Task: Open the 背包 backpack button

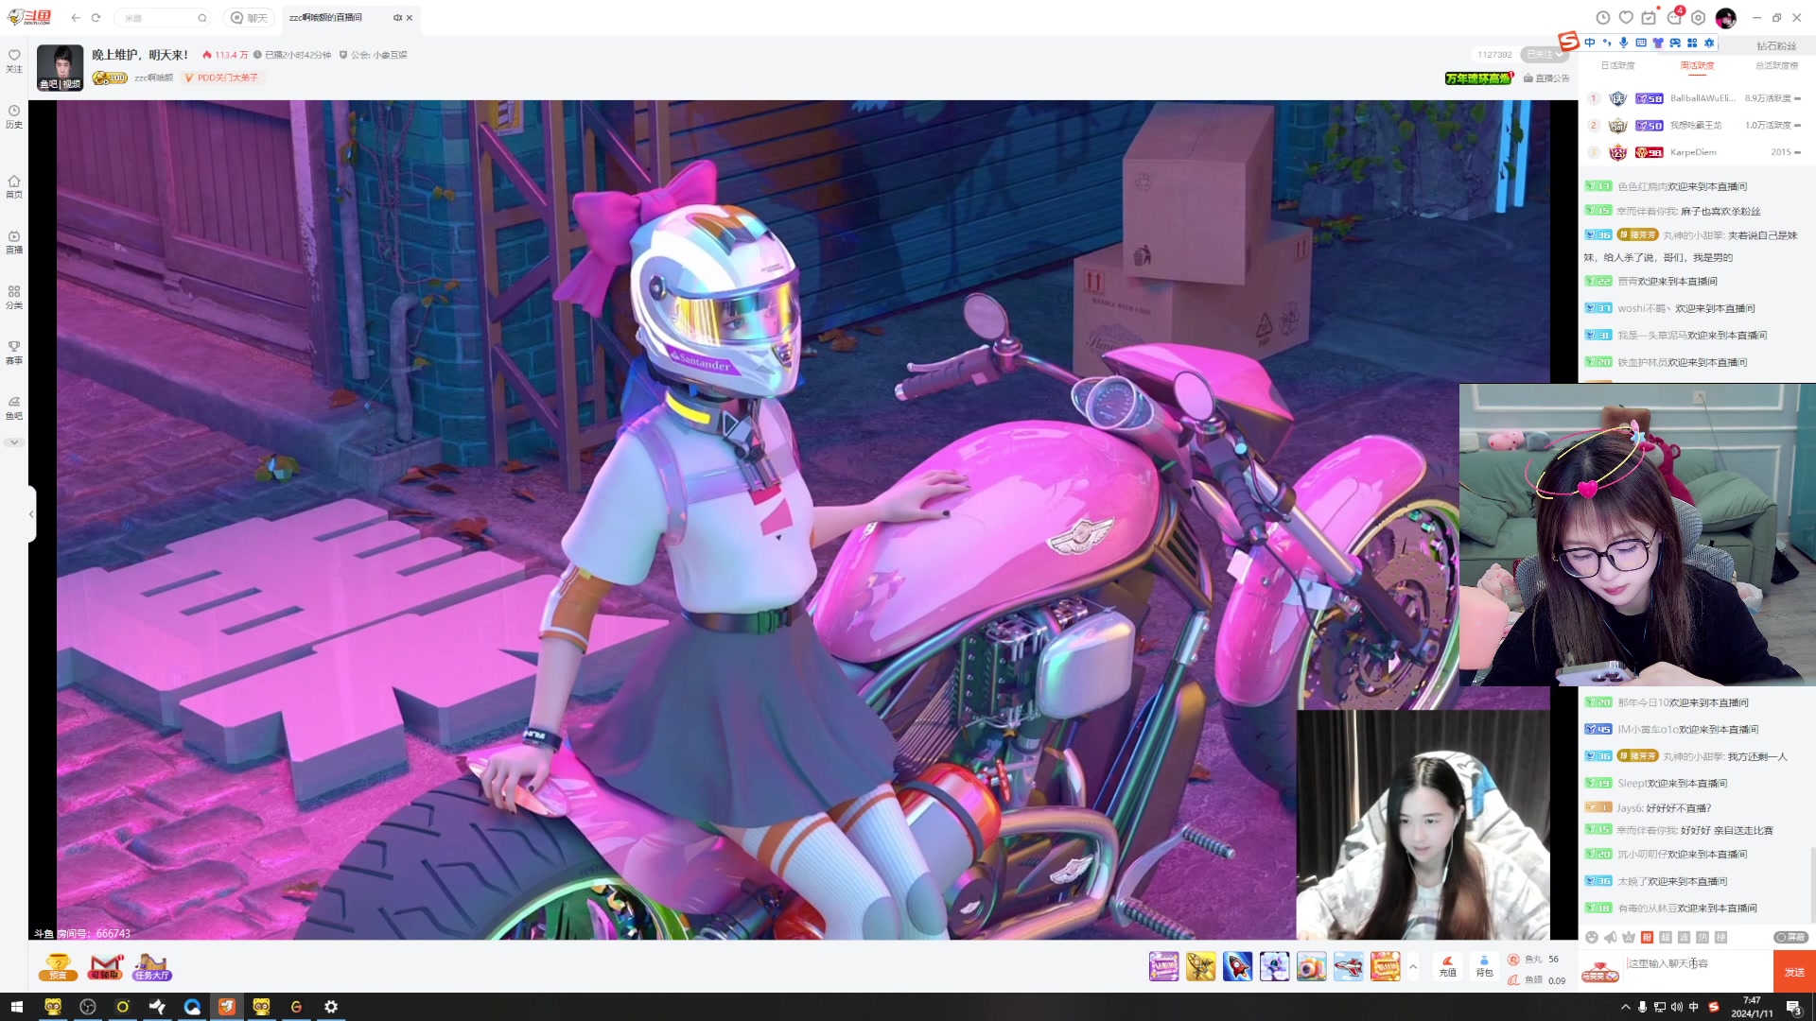Action: pos(1484,966)
